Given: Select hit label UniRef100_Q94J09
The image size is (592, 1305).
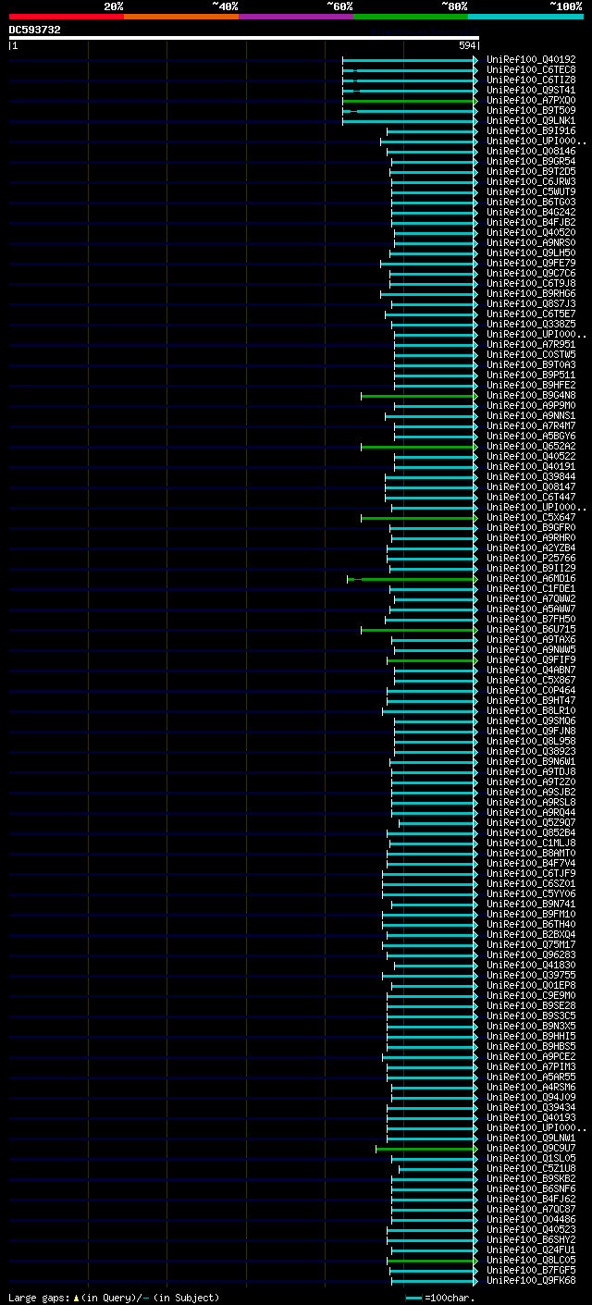Looking at the screenshot, I should (531, 1097).
